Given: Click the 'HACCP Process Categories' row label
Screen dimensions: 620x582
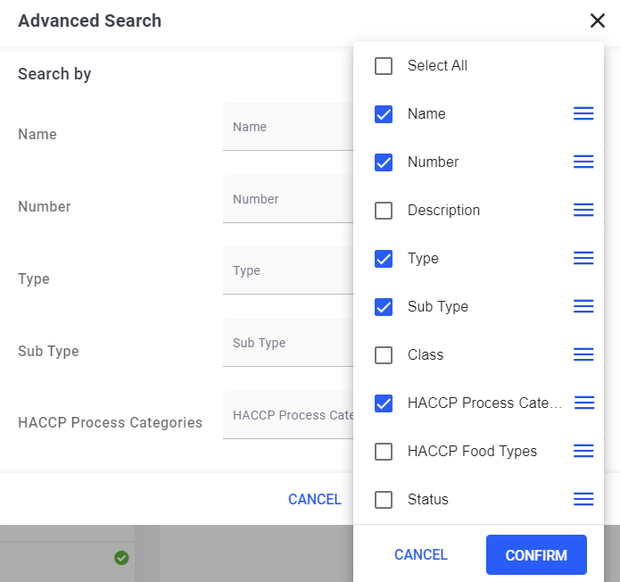Looking at the screenshot, I should [x=110, y=422].
